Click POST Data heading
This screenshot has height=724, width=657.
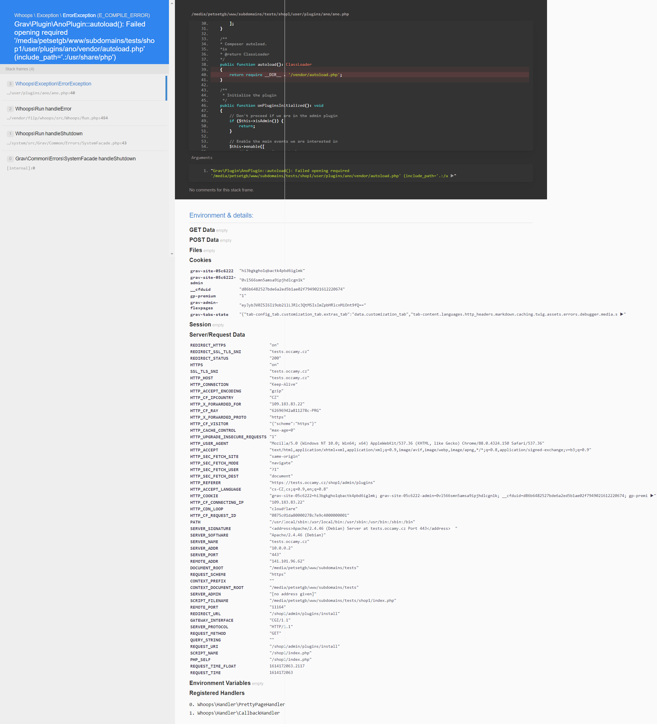click(x=204, y=240)
